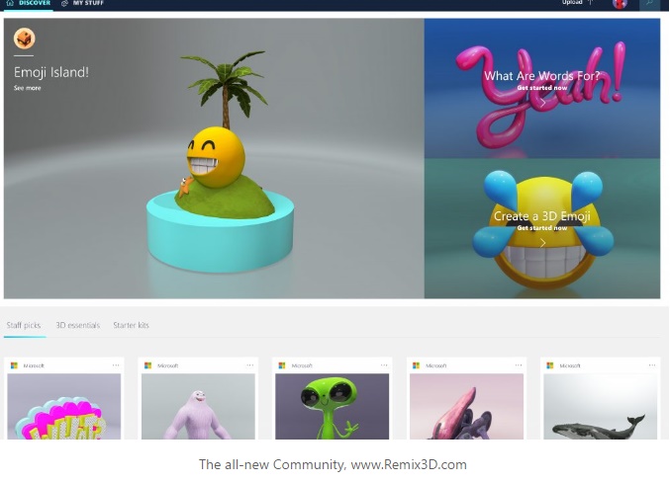Screen dimensions: 670x483
Task: Open more options on comic text card
Action: (116, 365)
